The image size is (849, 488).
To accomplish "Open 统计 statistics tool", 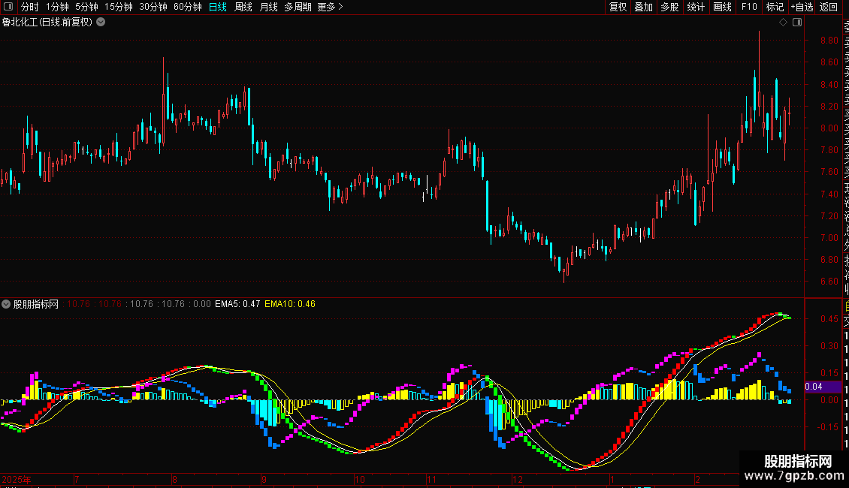I will click(696, 8).
